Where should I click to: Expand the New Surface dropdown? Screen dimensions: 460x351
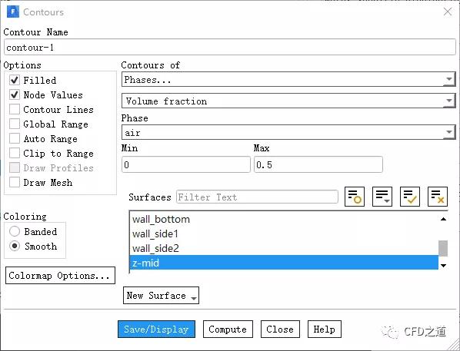(x=161, y=296)
